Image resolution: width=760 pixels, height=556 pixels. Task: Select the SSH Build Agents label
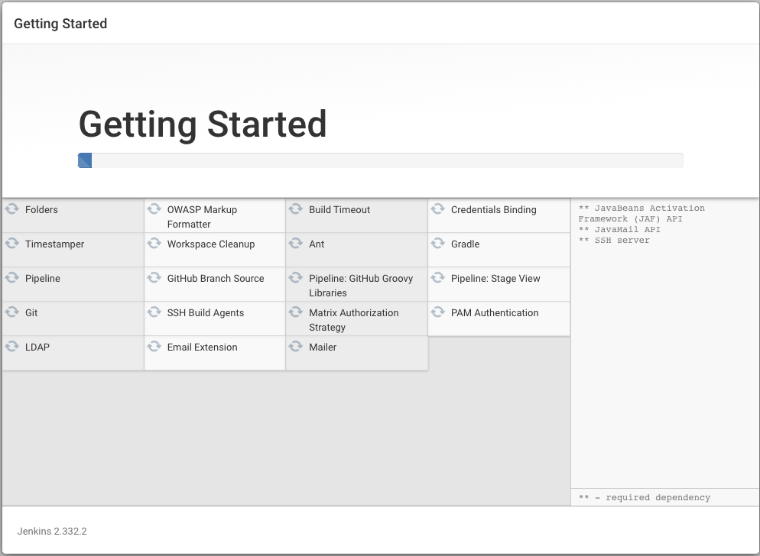click(x=206, y=313)
